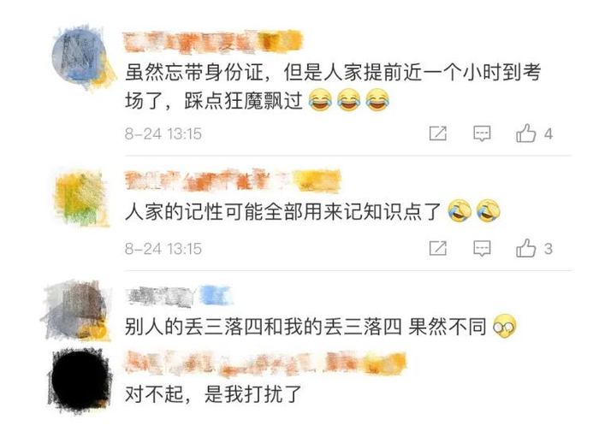
Task: Open the first commenter's blue avatar
Action: point(82,56)
